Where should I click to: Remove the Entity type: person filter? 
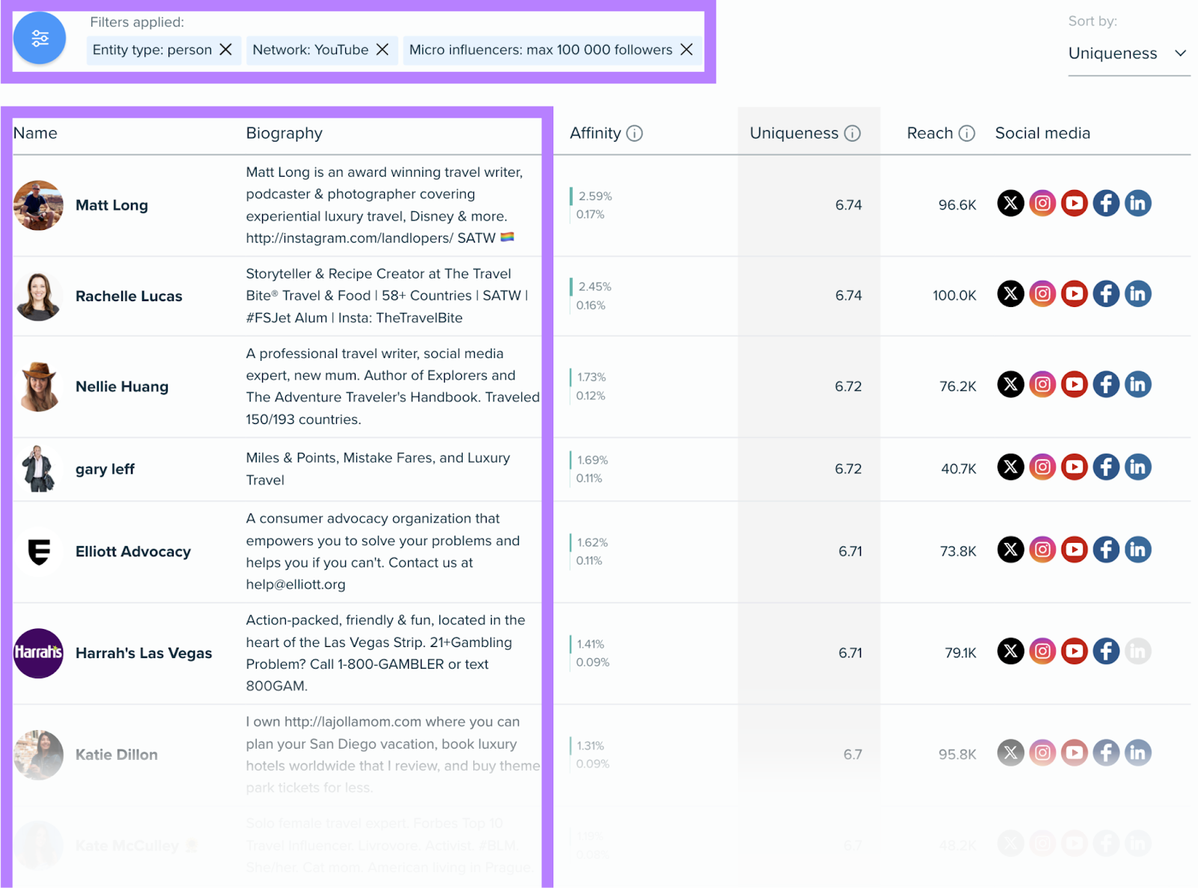[225, 49]
